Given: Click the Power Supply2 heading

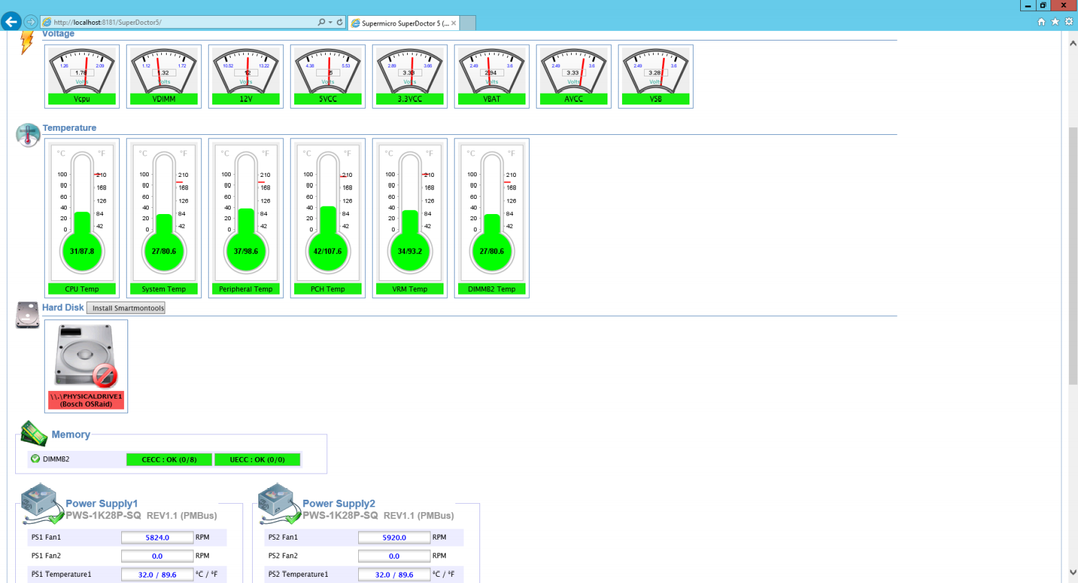Looking at the screenshot, I should pyautogui.click(x=339, y=503).
